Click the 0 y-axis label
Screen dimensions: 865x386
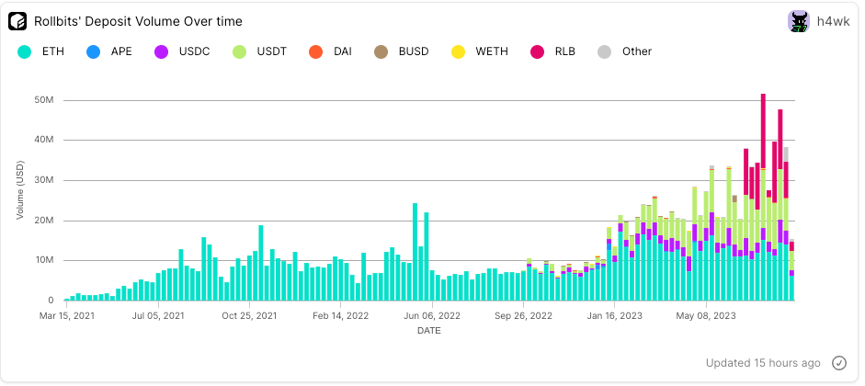point(51,301)
